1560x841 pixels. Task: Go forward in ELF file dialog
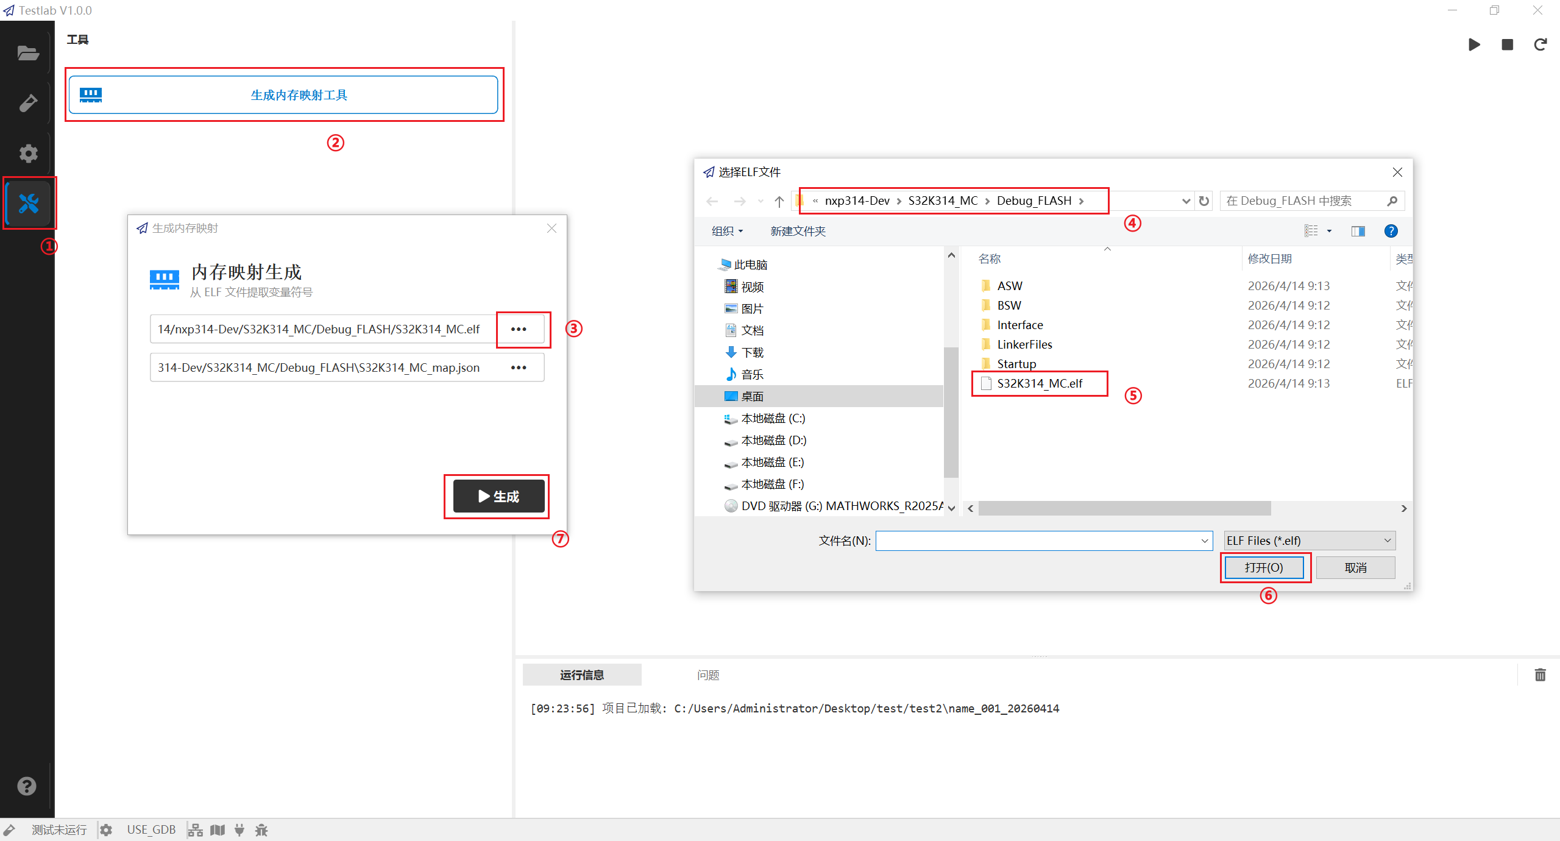coord(740,201)
